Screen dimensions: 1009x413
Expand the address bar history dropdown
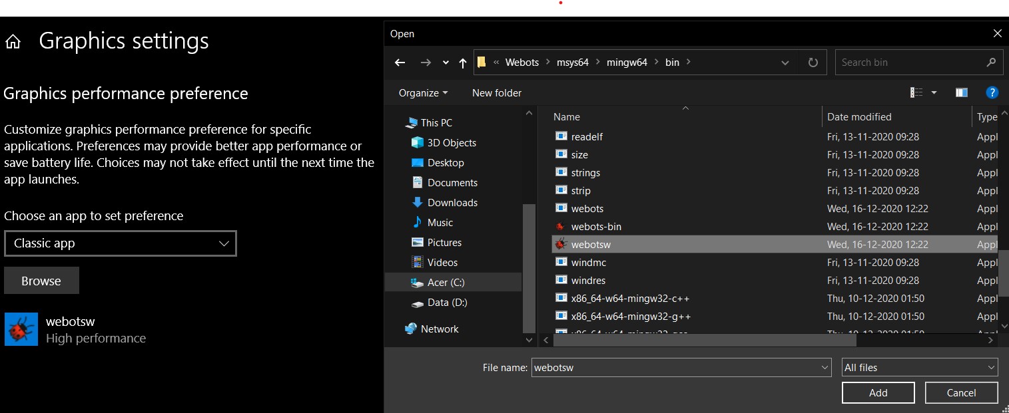pos(786,63)
